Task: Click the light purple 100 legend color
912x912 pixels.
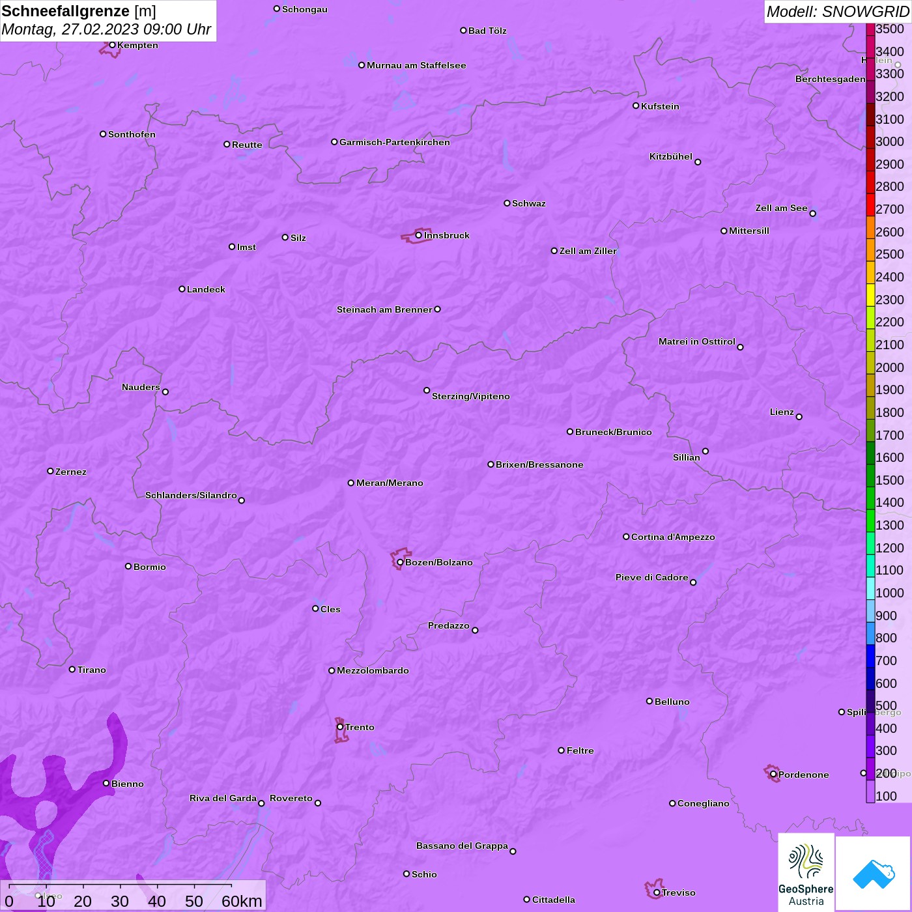Action: pos(870,791)
